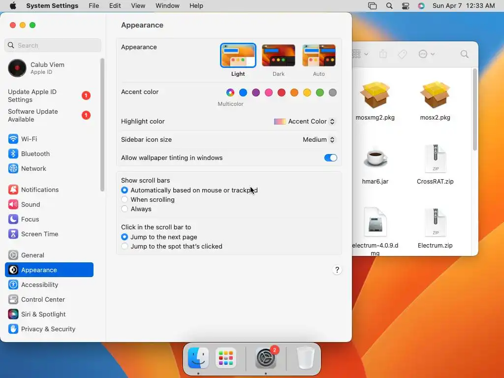Open Update Apple ID Settings notice
This screenshot has height=378, width=504.
tap(49, 96)
